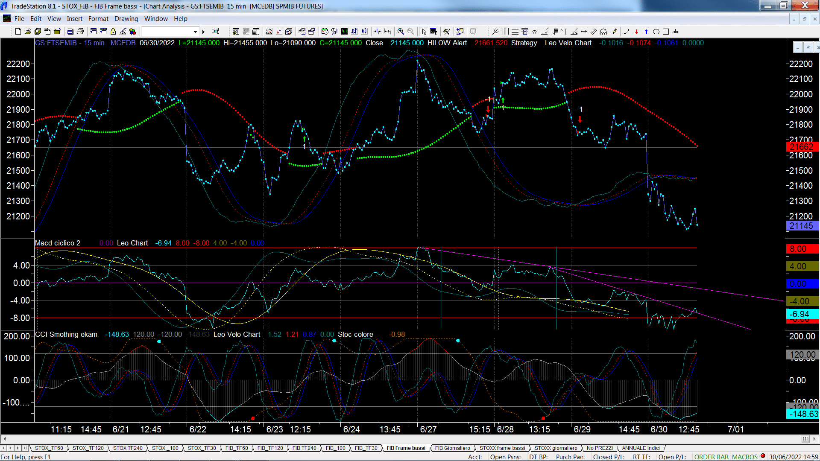Select the horizontal lines drawing tool
This screenshot has height=461, width=820.
click(515, 32)
